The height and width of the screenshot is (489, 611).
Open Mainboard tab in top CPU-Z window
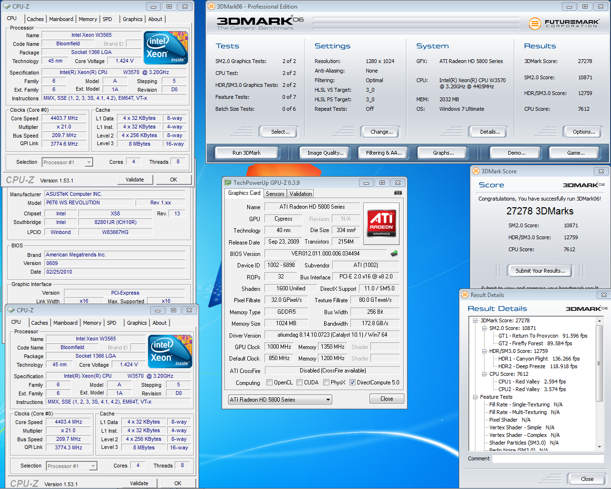click(x=61, y=19)
